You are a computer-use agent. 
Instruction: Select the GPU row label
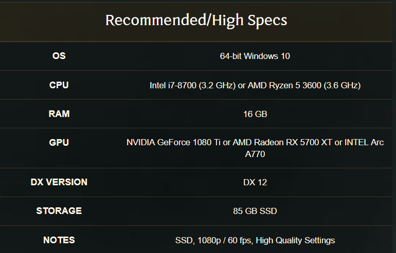59,142
